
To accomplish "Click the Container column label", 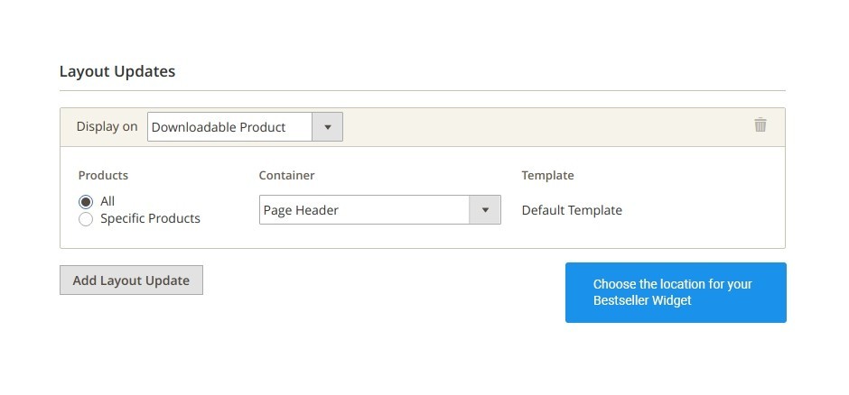I will coord(286,176).
